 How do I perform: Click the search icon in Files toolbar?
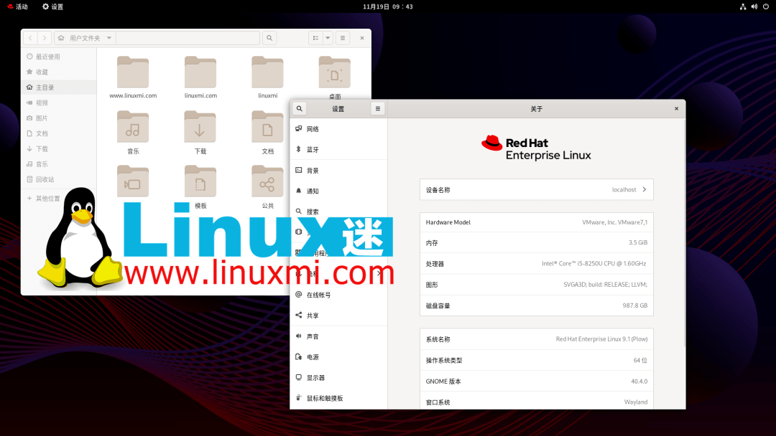(269, 37)
